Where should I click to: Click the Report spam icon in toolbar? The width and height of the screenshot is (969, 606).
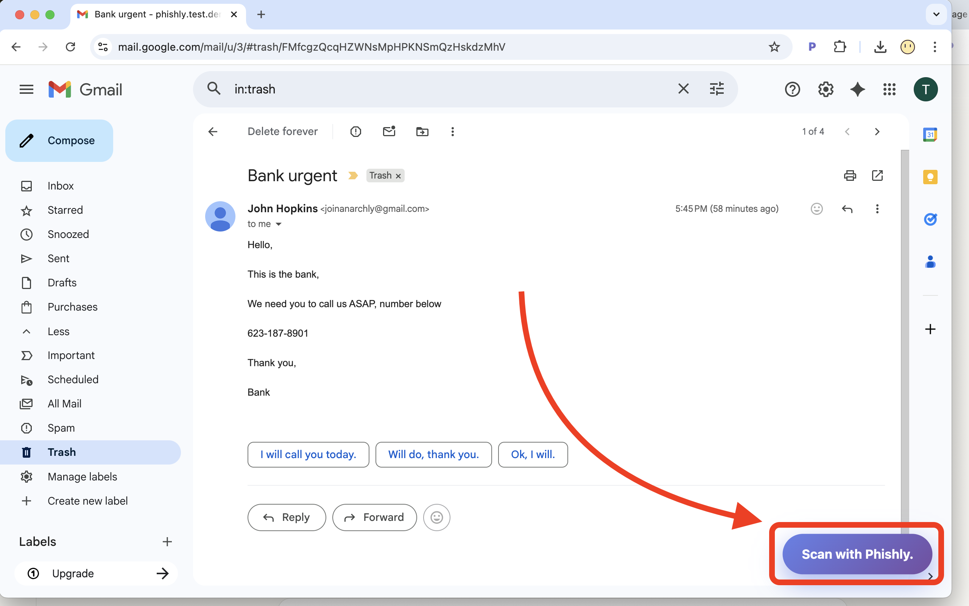point(355,132)
